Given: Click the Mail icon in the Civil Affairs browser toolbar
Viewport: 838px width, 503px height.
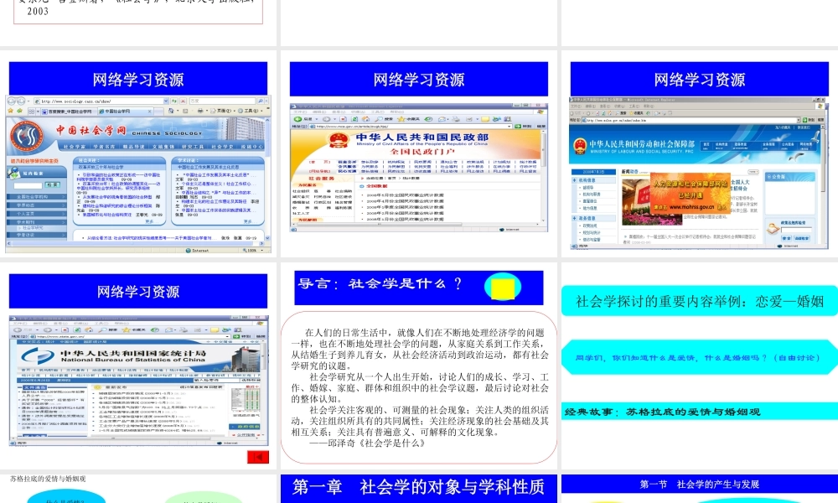Looking at the screenshot, I should [x=441, y=120].
